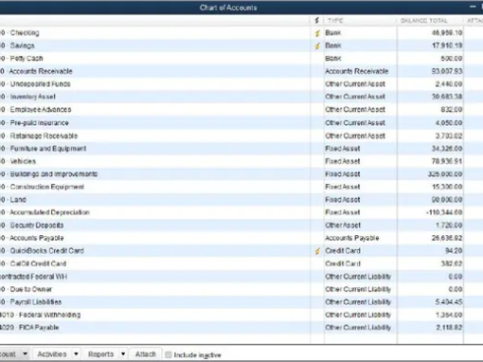Click the FICA Payable balance 2,118.82
483x362 pixels.
tap(449, 328)
